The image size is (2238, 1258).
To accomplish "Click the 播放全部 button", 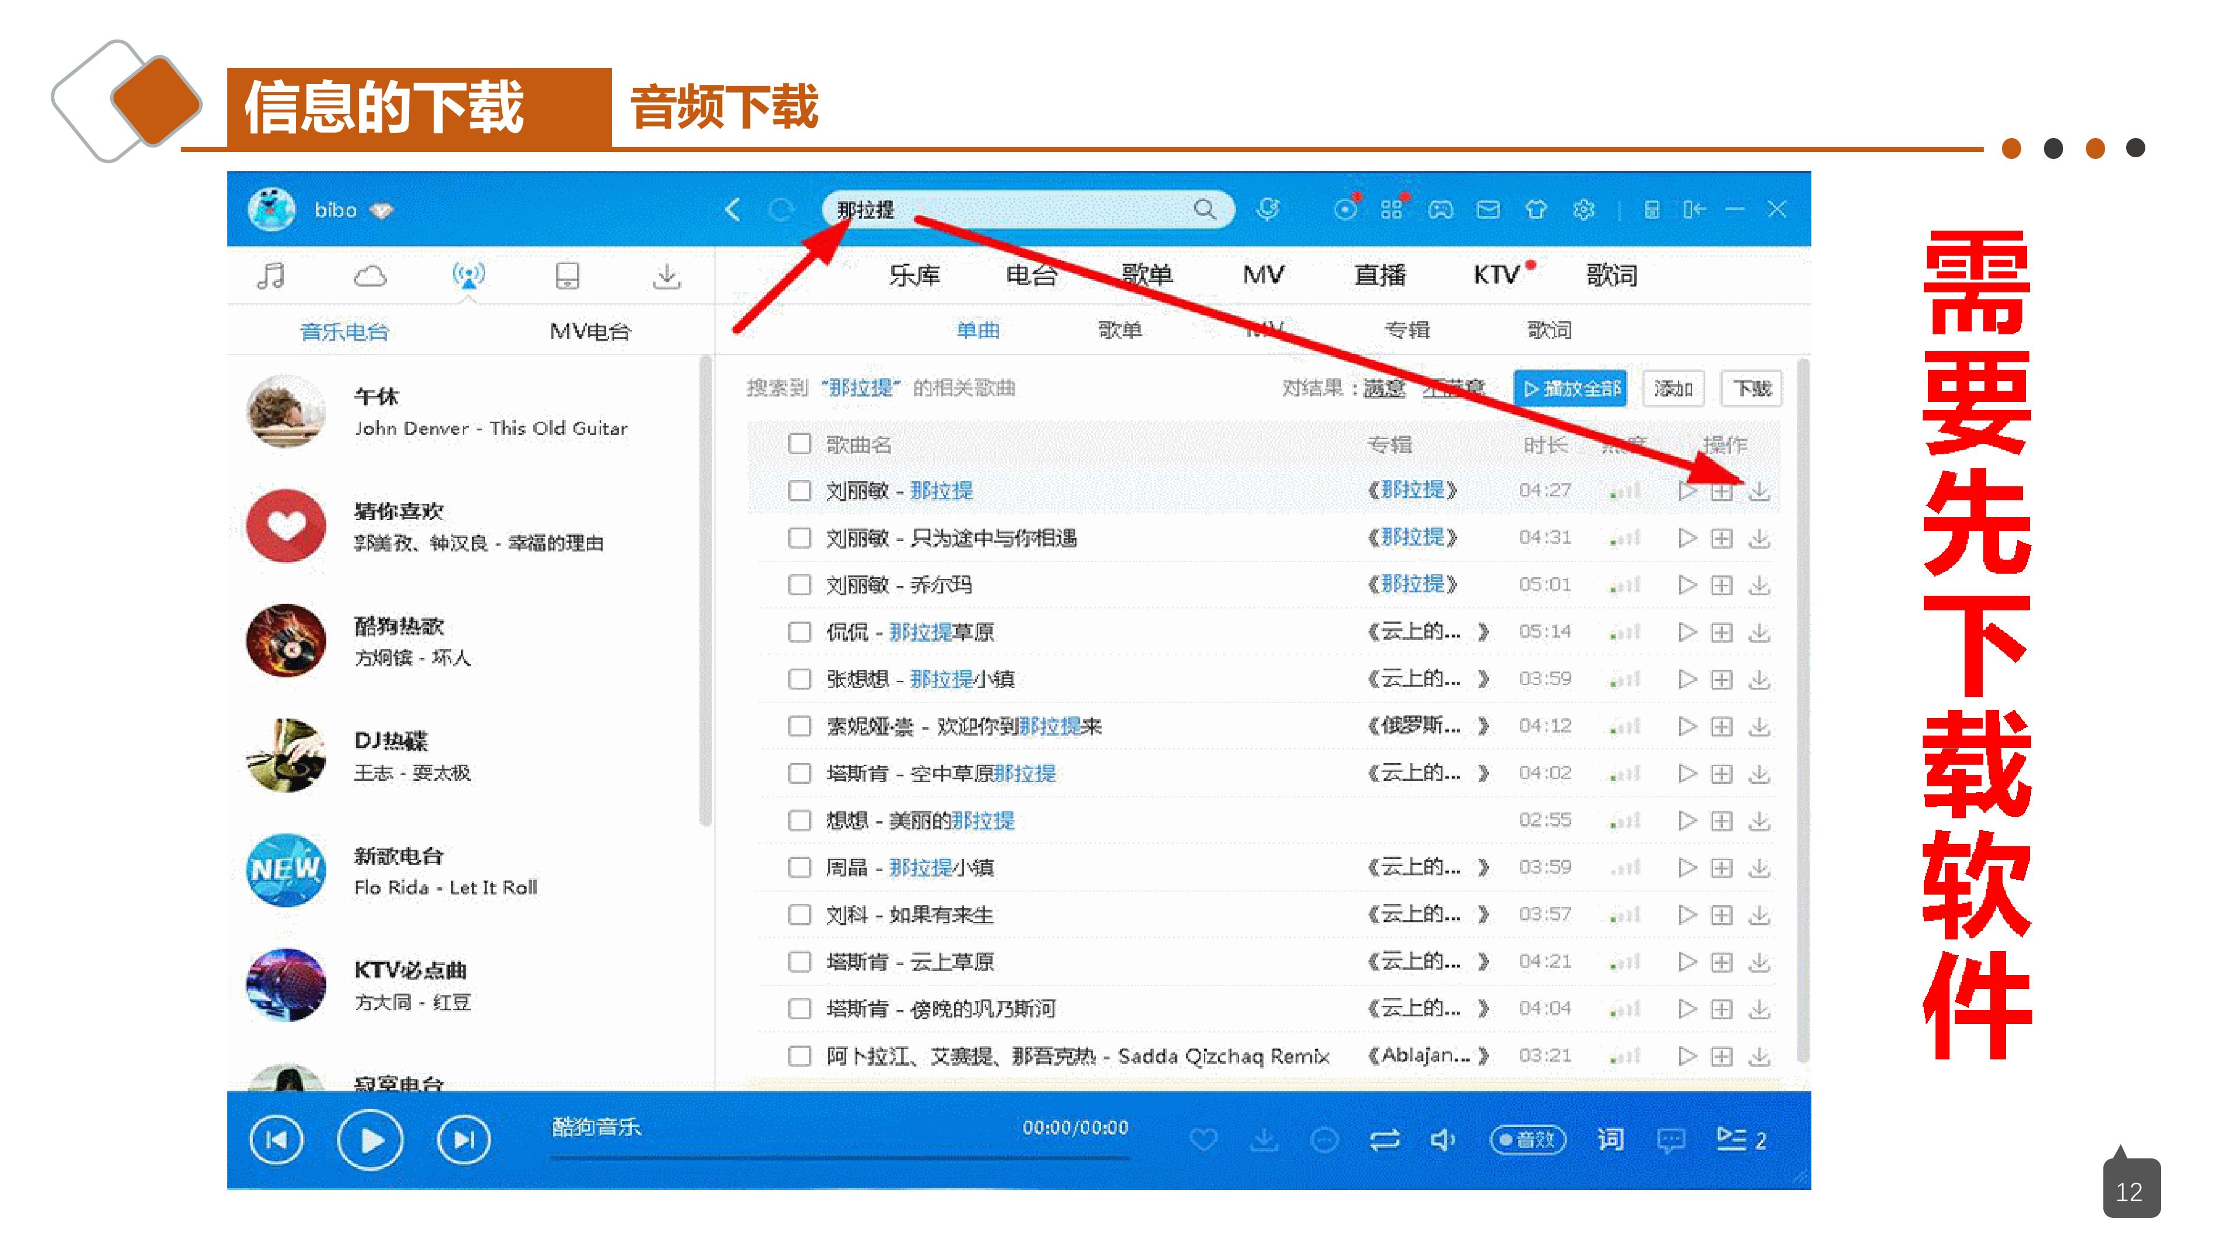I will click(1571, 388).
